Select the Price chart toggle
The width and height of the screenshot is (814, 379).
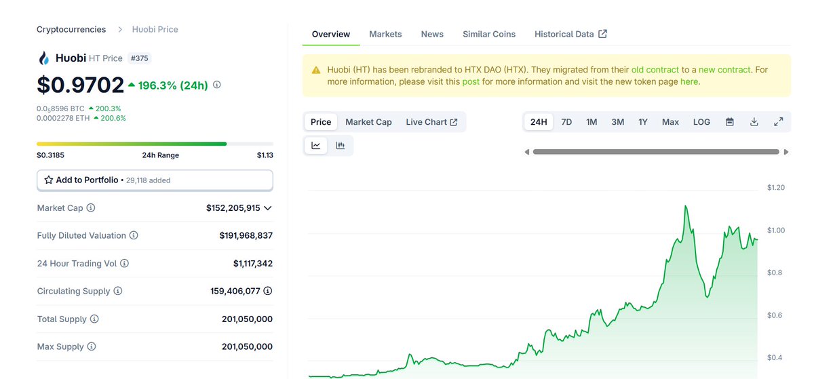321,122
